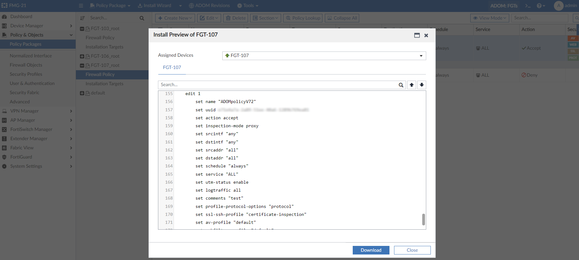The image size is (579, 260).
Task: Open the CLI console icon in header
Action: point(528,6)
